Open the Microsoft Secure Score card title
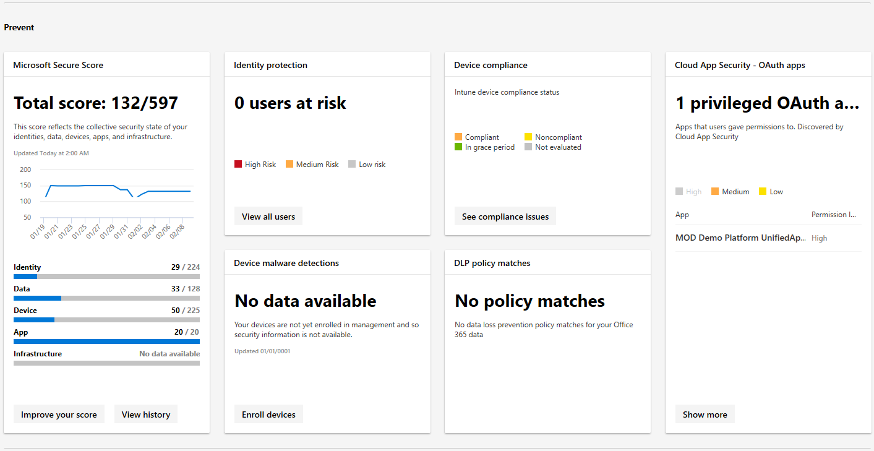The height and width of the screenshot is (451, 874). click(58, 65)
